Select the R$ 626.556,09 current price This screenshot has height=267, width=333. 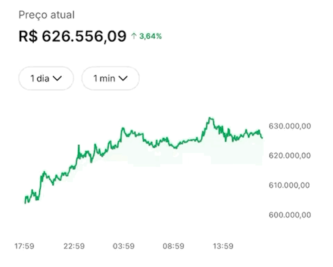point(72,36)
